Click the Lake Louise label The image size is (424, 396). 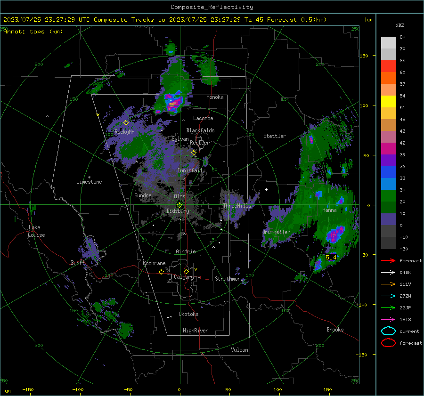(x=36, y=231)
